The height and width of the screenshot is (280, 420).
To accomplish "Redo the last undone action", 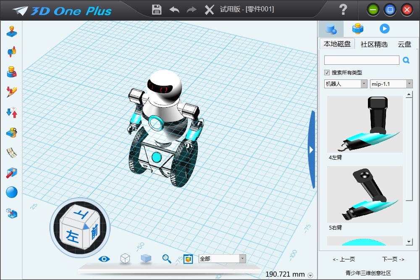I will [x=192, y=10].
